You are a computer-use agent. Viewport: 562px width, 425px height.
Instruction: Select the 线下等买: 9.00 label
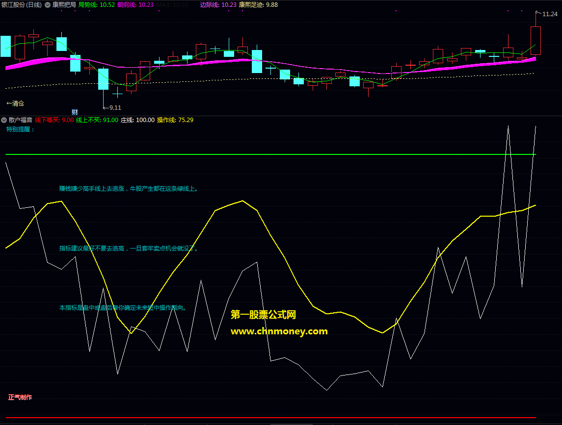coord(54,120)
